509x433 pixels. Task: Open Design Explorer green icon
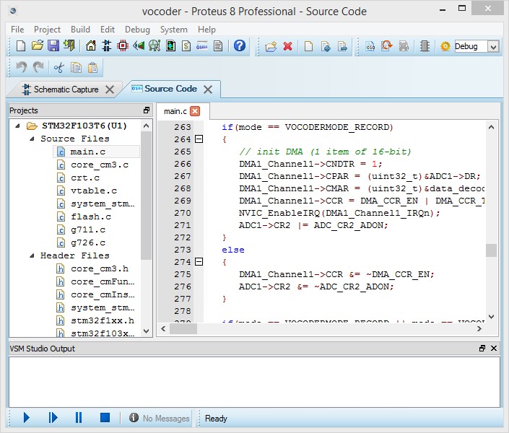click(x=170, y=45)
